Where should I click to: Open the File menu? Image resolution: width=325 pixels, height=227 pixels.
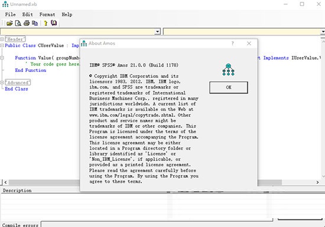point(11,15)
